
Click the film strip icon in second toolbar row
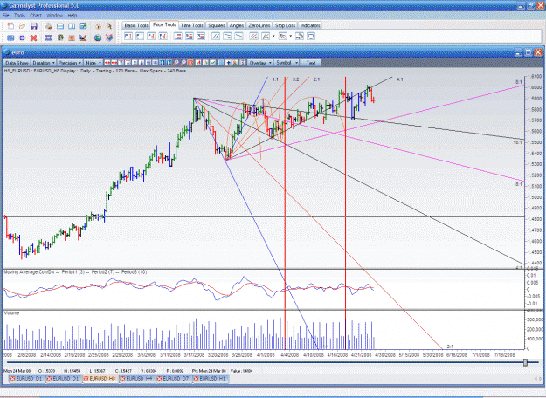coord(49,38)
